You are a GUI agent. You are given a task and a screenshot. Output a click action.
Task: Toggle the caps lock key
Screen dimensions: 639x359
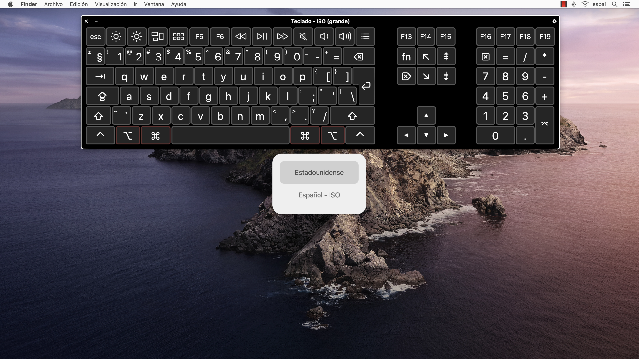(x=102, y=96)
